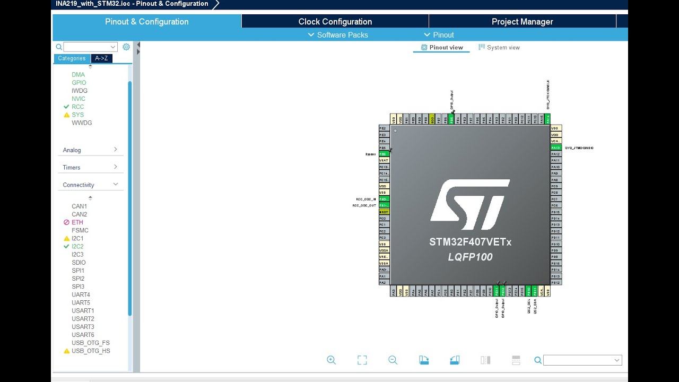This screenshot has height=382, width=679.
Task: Click the warning triangle beside SYS
Action: pyautogui.click(x=66, y=115)
